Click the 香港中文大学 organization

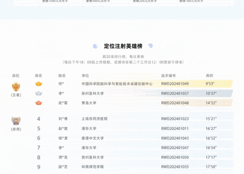[x=93, y=138]
